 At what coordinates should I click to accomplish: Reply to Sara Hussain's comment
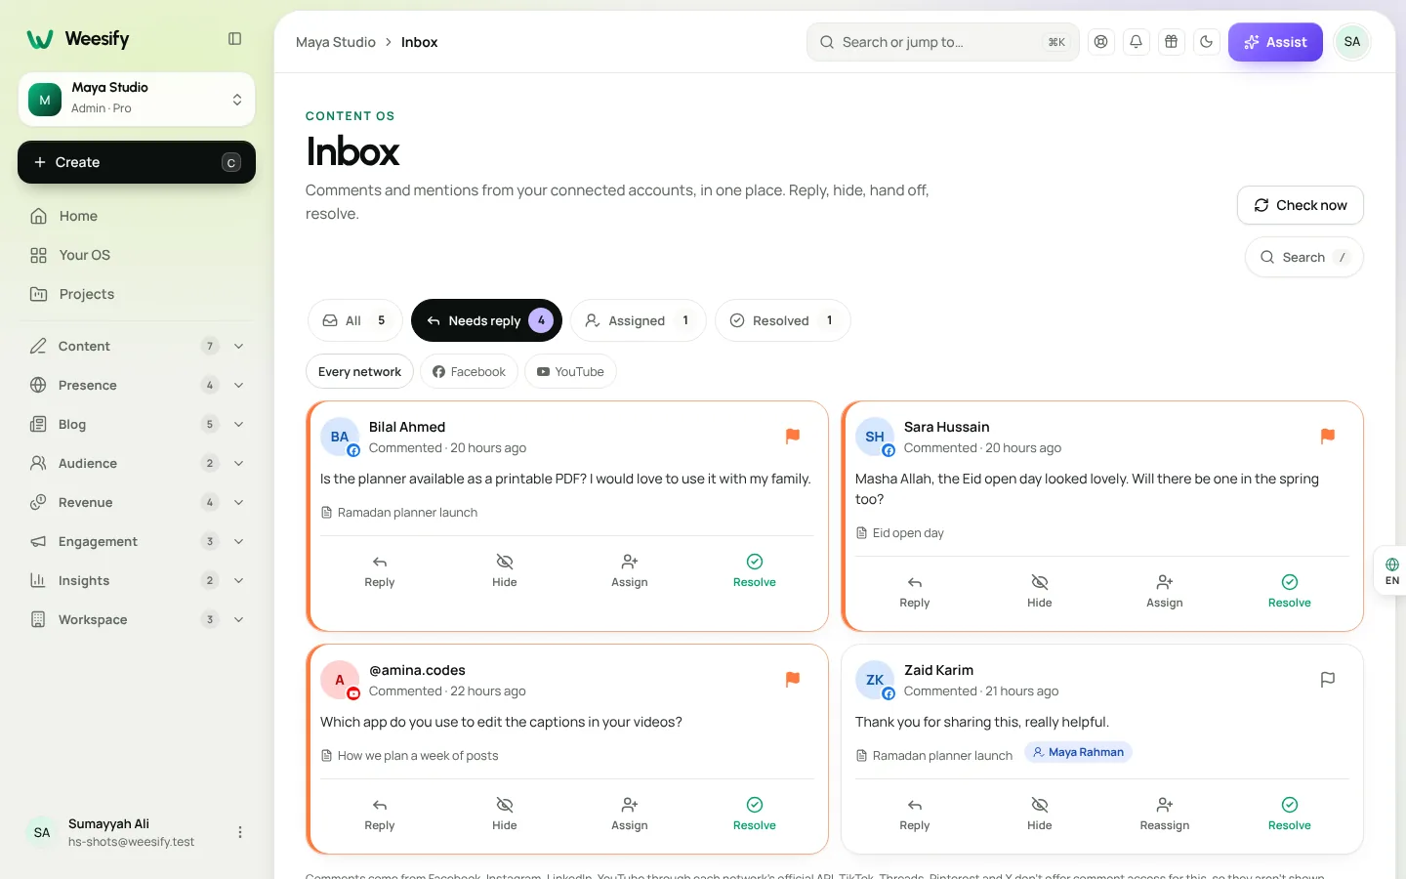pyautogui.click(x=915, y=591)
